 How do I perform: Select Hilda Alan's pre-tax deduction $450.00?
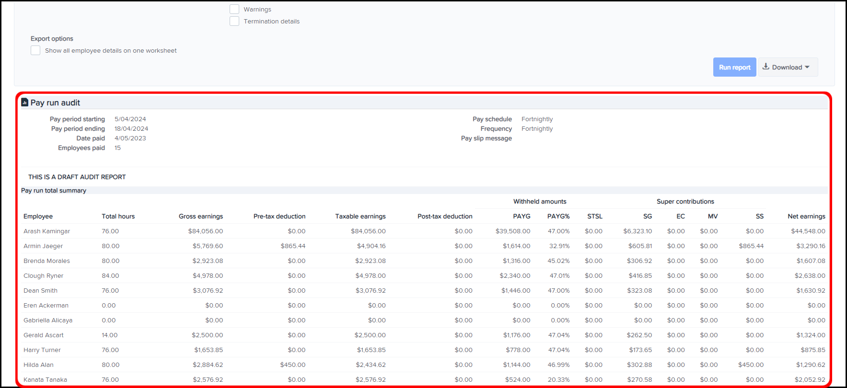293,365
